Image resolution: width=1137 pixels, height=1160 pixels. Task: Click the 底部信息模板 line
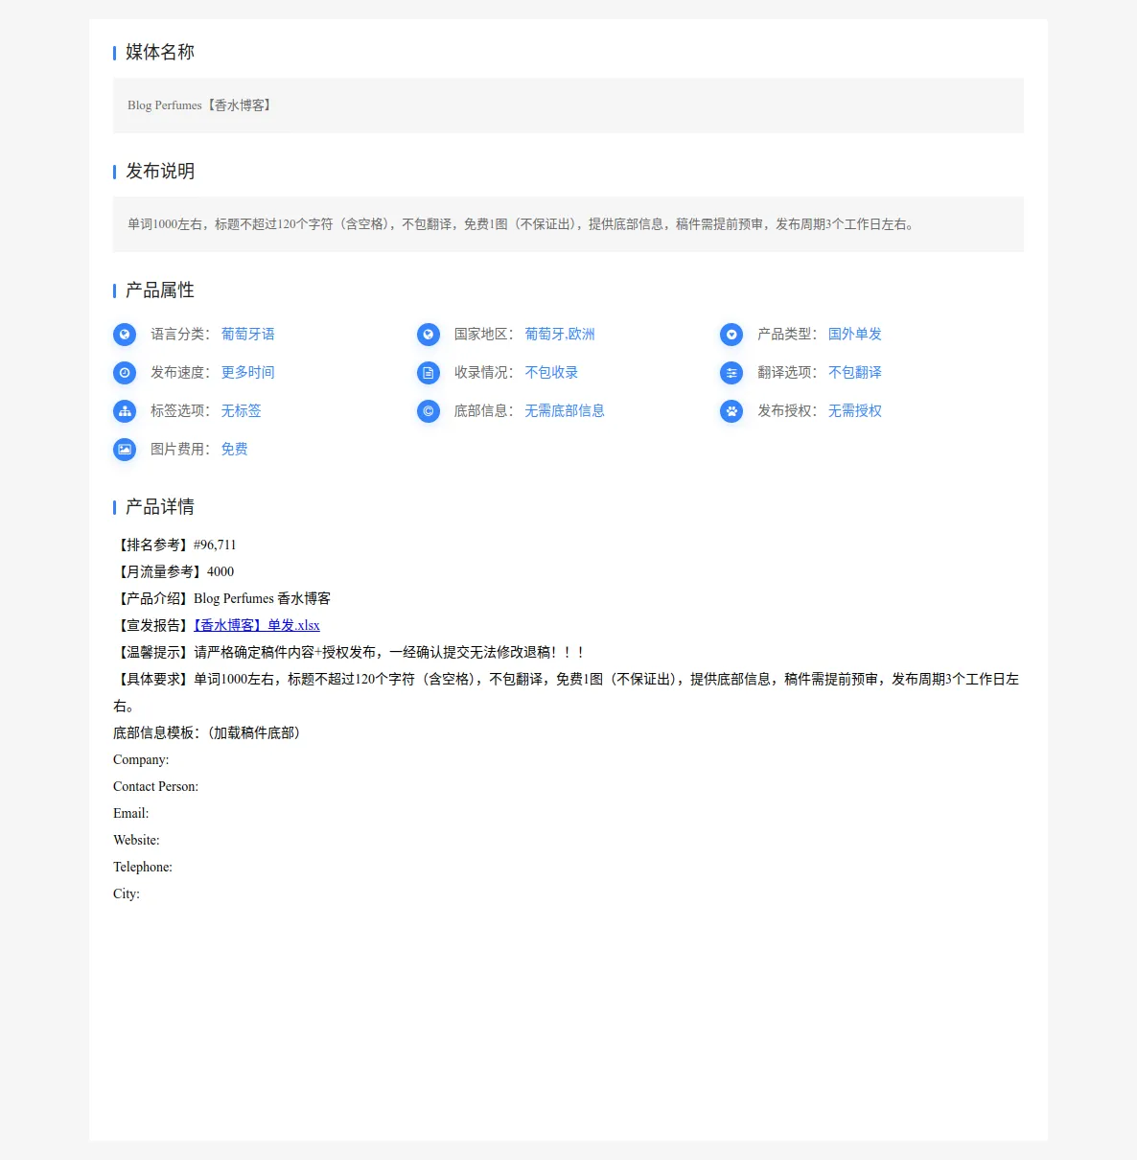[210, 732]
